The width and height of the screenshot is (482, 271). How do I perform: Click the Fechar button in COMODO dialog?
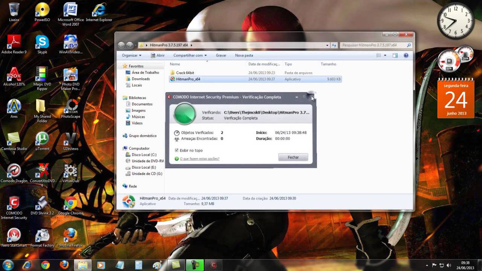point(293,157)
